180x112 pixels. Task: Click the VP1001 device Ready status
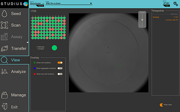(x=167, y=6)
